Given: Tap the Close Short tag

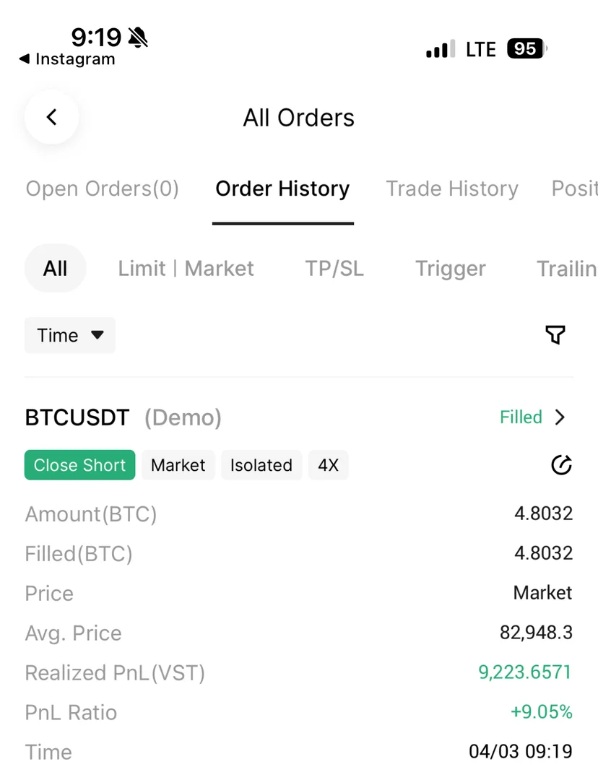Looking at the screenshot, I should click(x=79, y=465).
